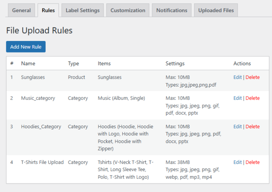Delete the Hoodies_Category rule
This screenshot has width=272, height=192.
click(x=253, y=127)
